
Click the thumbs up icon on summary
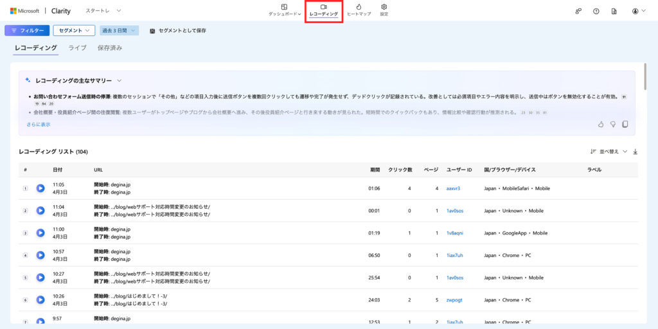point(601,124)
